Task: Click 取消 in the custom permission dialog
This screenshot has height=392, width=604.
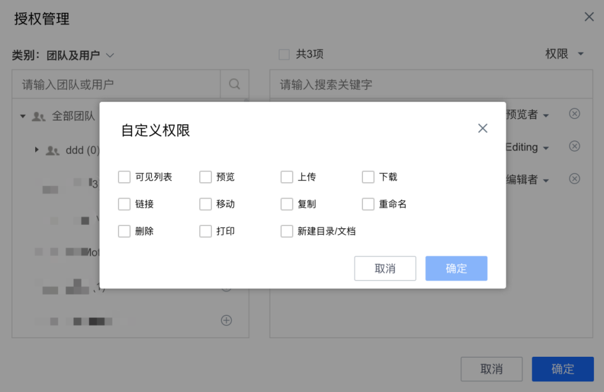Action: 385,268
